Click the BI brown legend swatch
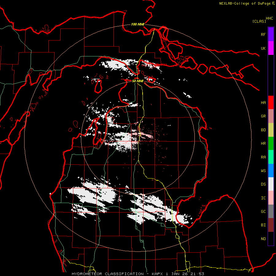Screen dimensions: 276x276 [x=271, y=225]
